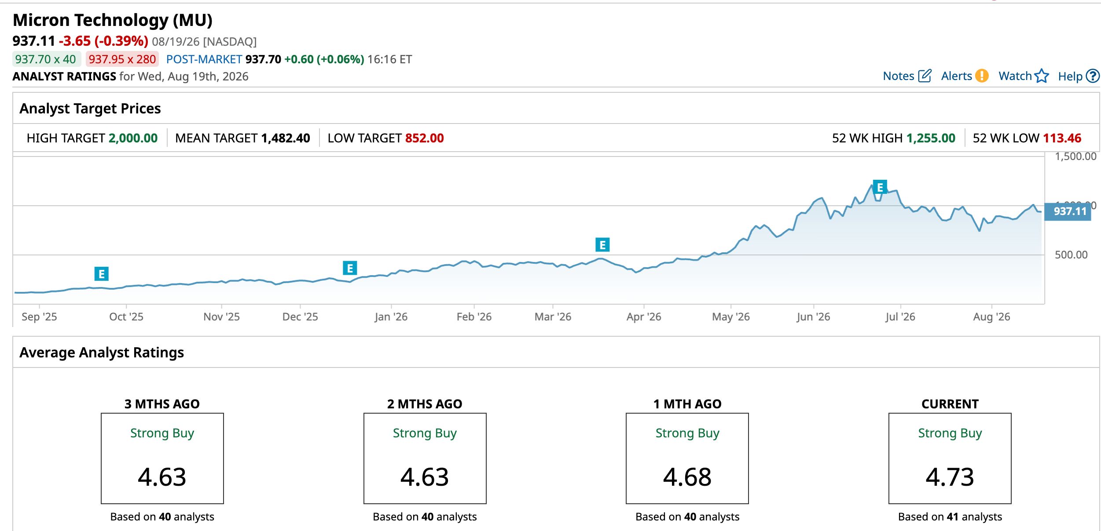Select the 3 MTHS AGO rating box
The width and height of the screenshot is (1101, 531).
tap(162, 458)
